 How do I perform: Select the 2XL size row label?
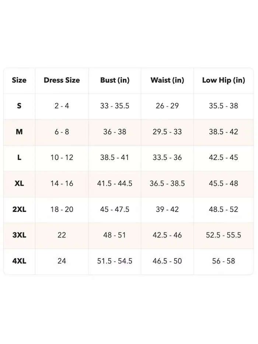point(19,209)
